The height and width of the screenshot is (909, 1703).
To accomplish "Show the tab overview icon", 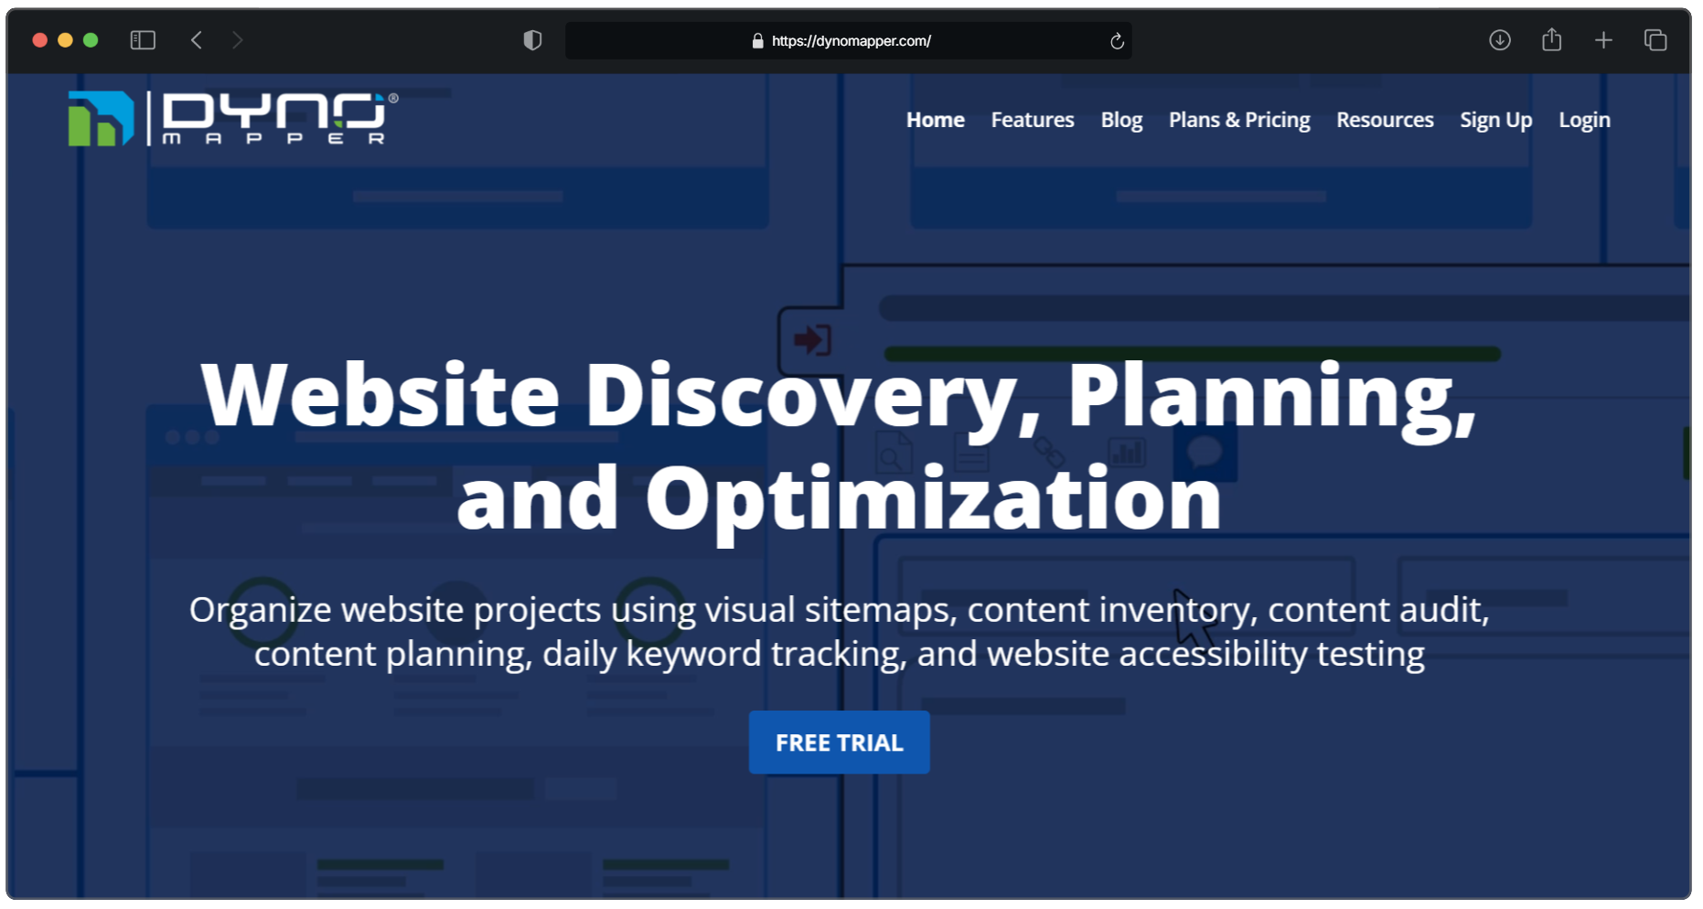I will 1655,40.
